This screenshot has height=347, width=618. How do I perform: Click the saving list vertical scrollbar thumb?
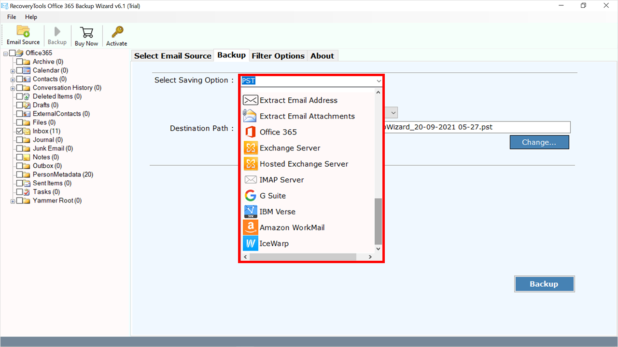pyautogui.click(x=378, y=221)
